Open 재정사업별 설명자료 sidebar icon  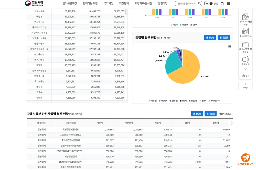[246, 48]
